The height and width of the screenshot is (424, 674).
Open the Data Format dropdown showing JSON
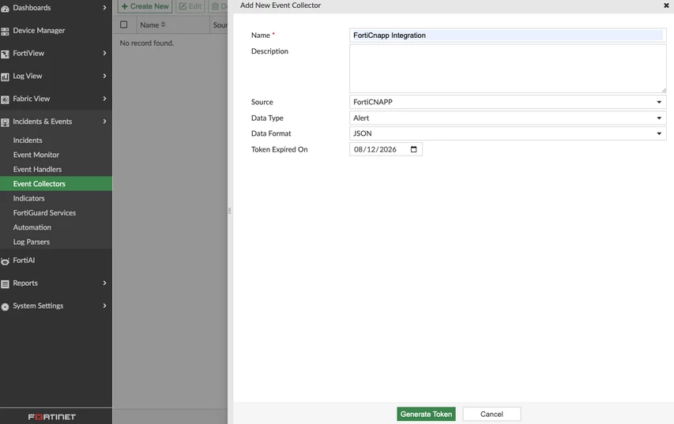click(x=507, y=133)
